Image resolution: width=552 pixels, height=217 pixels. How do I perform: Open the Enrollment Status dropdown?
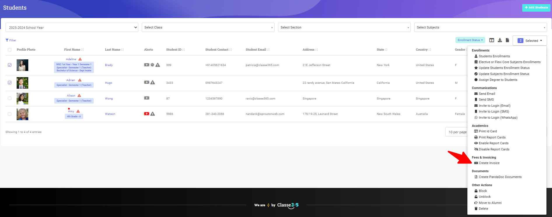(x=470, y=40)
